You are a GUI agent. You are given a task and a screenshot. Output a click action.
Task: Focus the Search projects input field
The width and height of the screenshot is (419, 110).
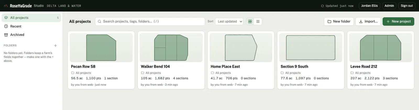click(x=150, y=21)
